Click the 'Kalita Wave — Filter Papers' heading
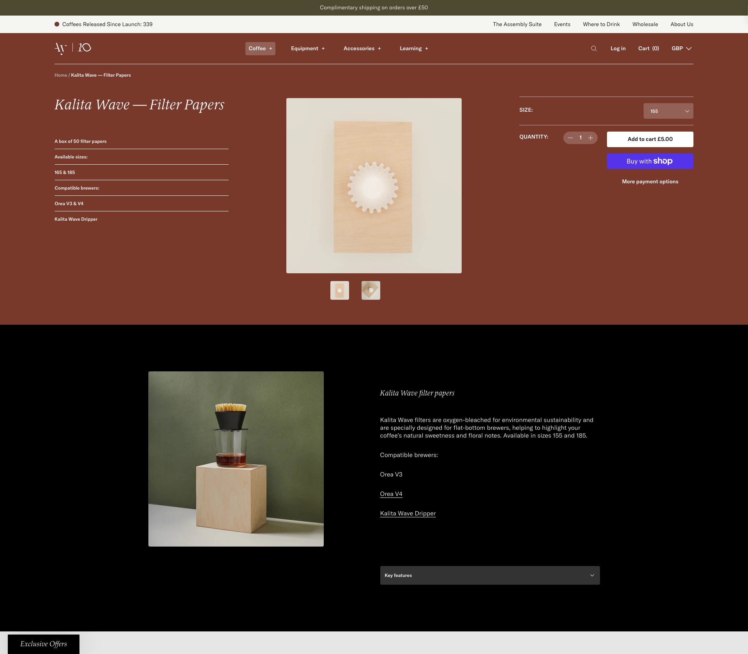748x654 pixels. (x=139, y=105)
